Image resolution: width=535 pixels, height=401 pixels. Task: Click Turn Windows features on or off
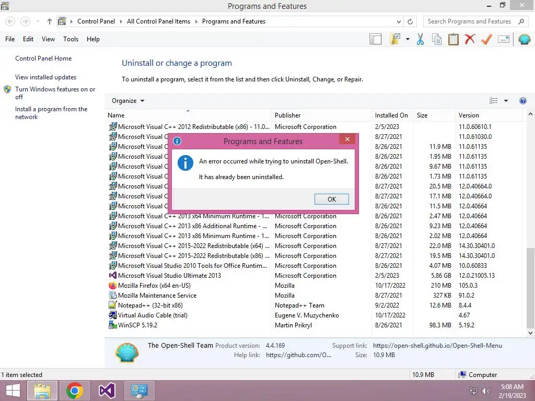(x=55, y=93)
